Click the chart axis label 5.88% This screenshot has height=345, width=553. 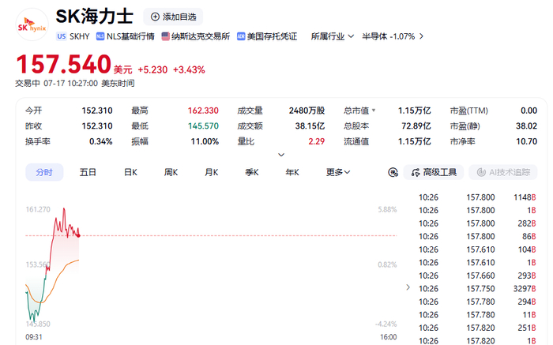[x=387, y=209]
